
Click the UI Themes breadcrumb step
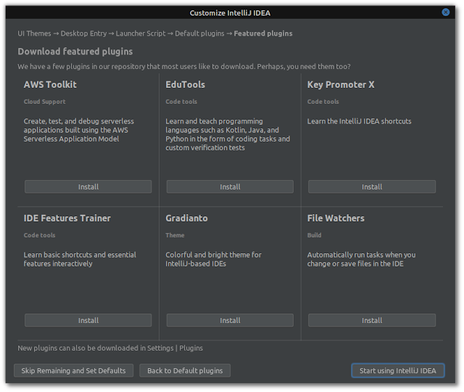[34, 33]
